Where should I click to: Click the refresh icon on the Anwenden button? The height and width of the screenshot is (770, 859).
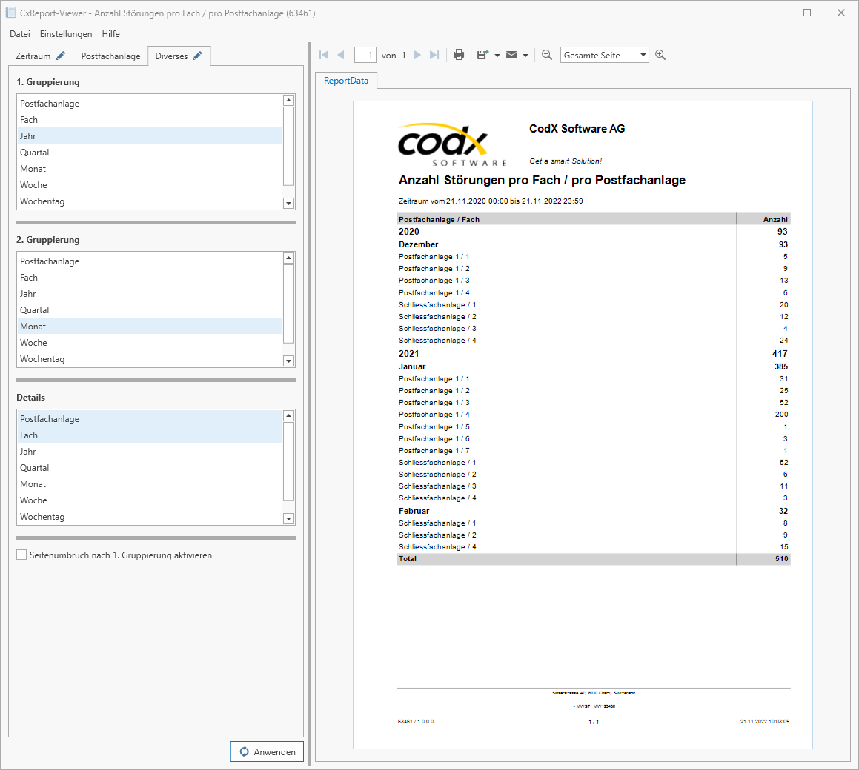click(245, 751)
